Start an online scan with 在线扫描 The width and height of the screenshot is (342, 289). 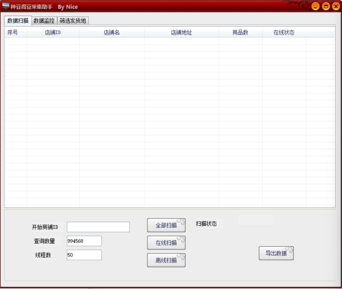(166, 243)
